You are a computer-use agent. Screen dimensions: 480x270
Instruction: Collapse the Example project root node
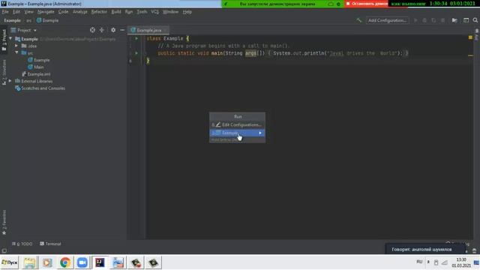tap(10, 39)
